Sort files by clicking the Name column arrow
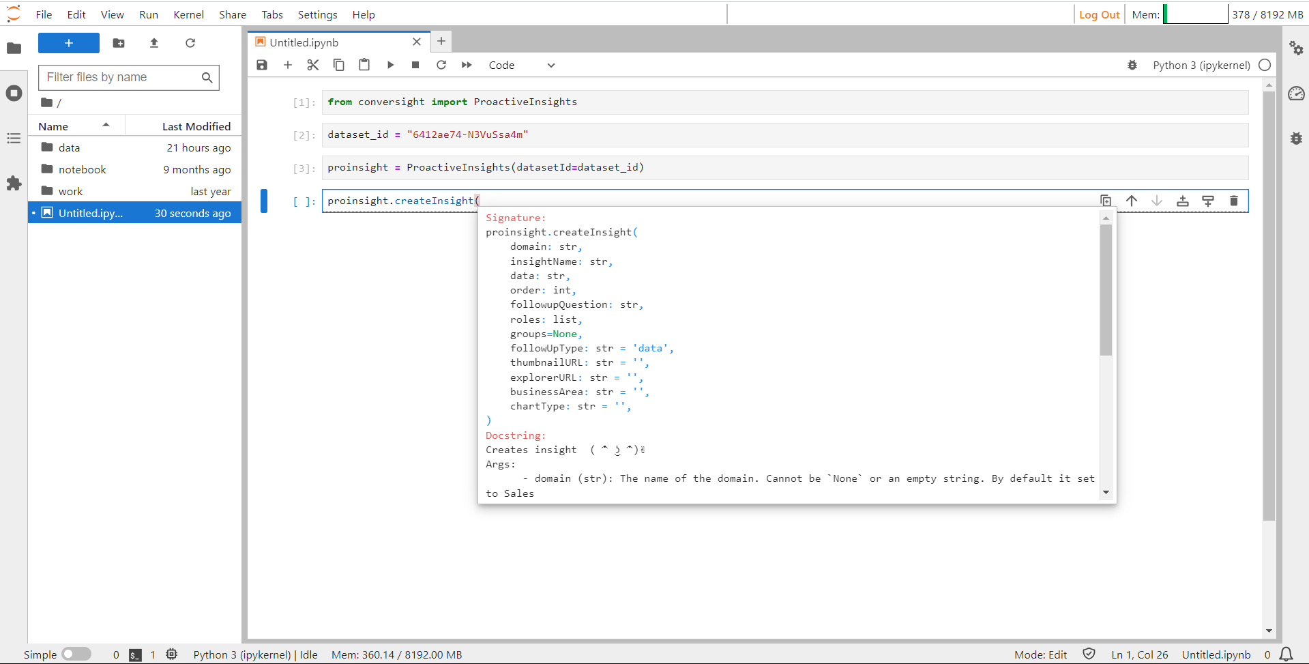Screen dimensions: 1309x664 (106, 125)
